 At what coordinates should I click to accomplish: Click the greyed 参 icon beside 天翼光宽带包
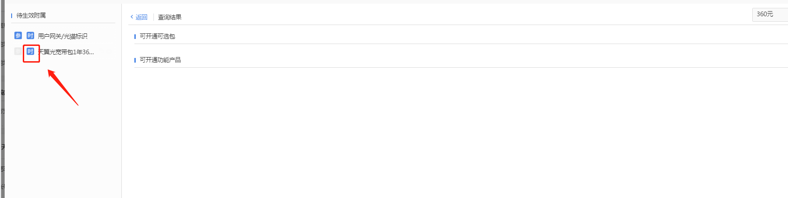pyautogui.click(x=18, y=51)
